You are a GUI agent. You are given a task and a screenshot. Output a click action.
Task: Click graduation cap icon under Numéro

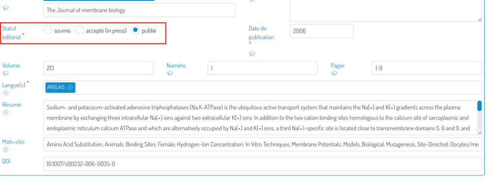pos(170,73)
